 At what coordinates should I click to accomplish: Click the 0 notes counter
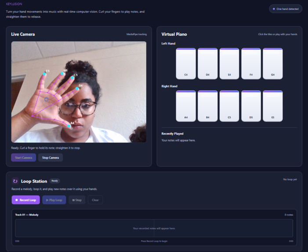[289, 215]
